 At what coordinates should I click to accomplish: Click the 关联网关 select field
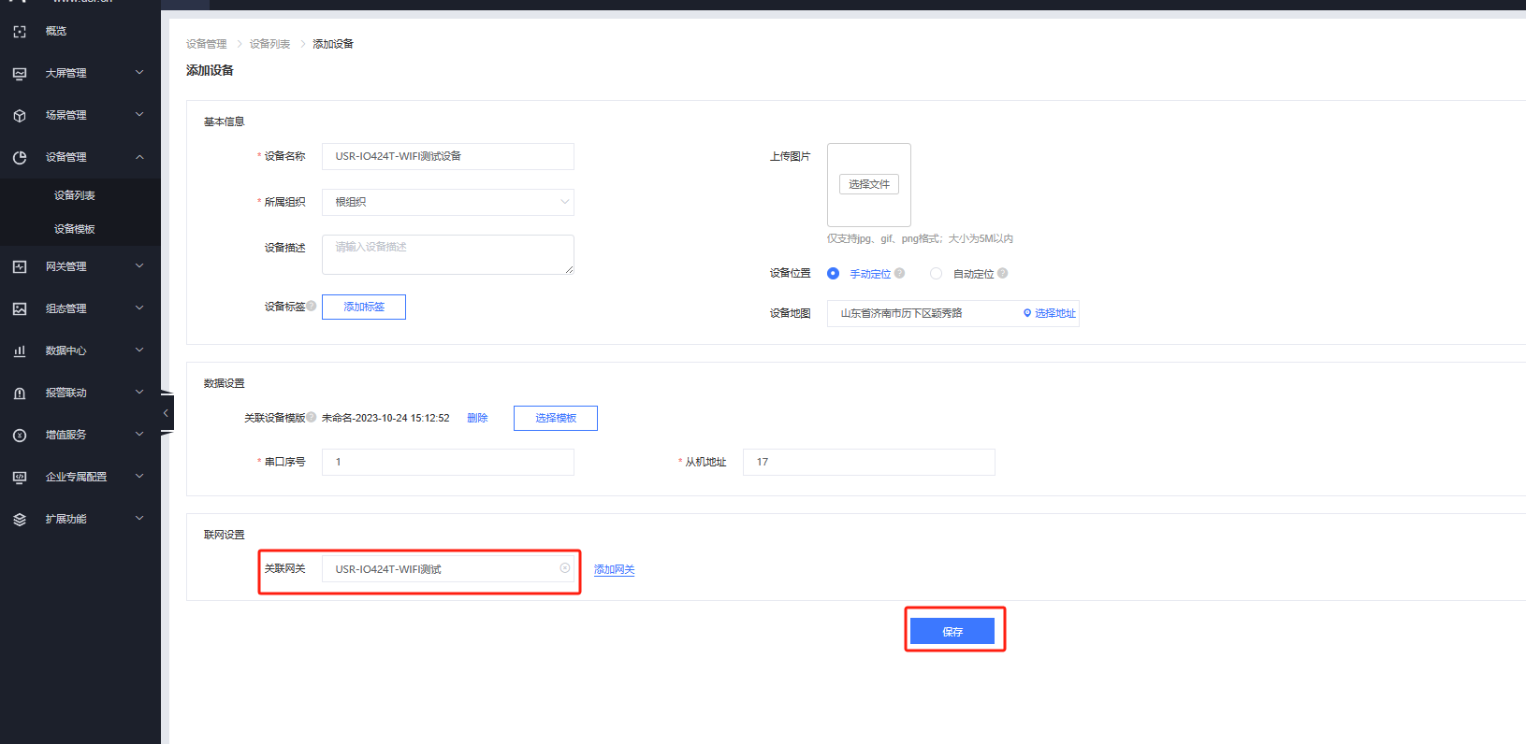[x=448, y=568]
